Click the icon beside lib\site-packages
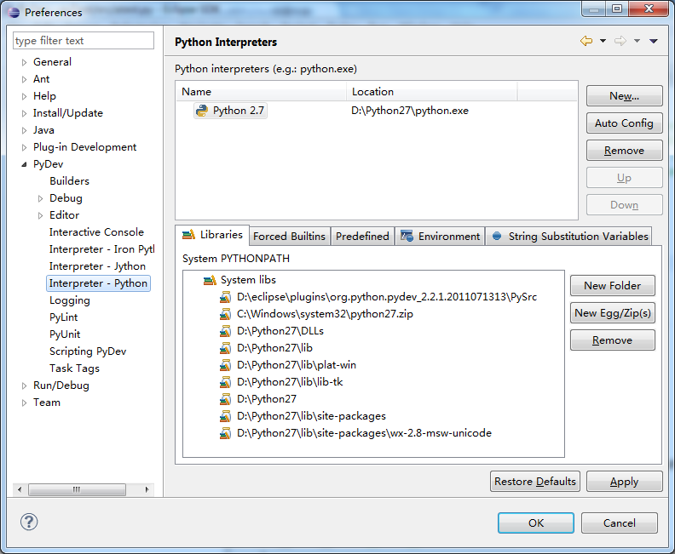Screen dimensions: 675x554 point(225,416)
